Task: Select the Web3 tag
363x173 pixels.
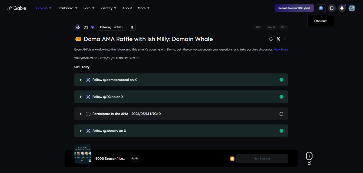Action: [x=271, y=27]
